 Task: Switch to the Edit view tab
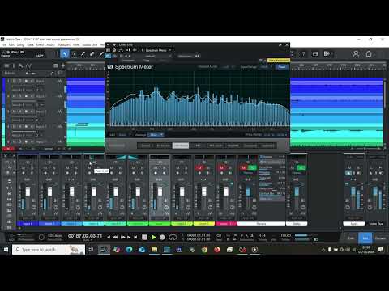(351, 238)
